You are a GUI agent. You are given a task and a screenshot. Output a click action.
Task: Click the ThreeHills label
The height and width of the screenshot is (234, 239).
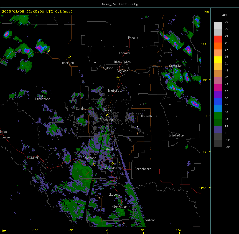click(x=149, y=116)
